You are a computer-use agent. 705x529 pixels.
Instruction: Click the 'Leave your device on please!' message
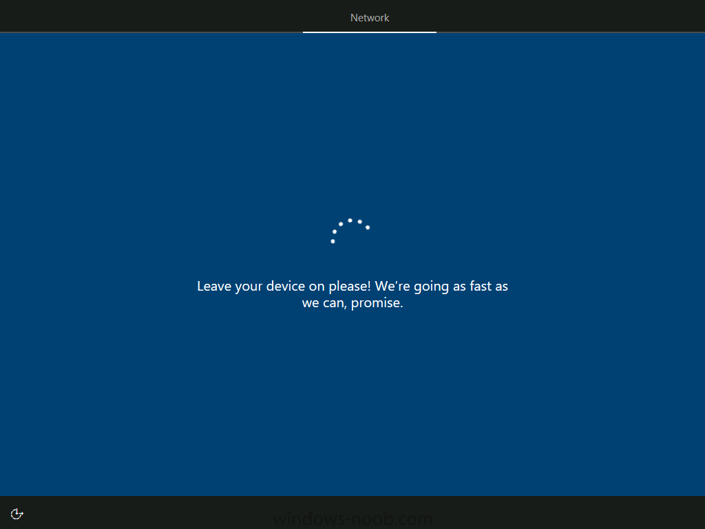coord(352,295)
